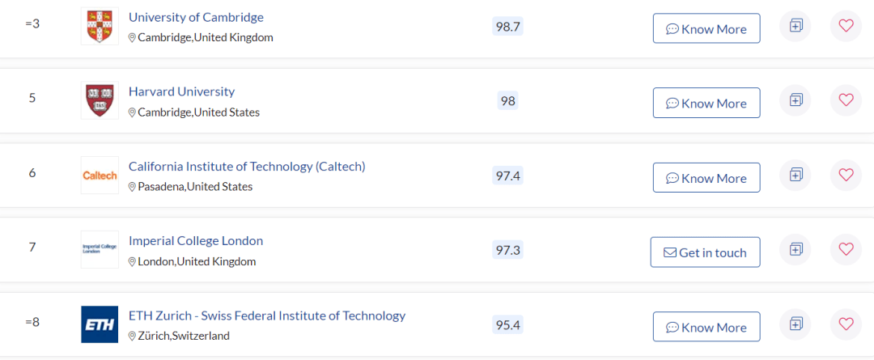The width and height of the screenshot is (874, 360).
Task: Click the ETH Zurich logo thumbnail
Action: click(100, 324)
